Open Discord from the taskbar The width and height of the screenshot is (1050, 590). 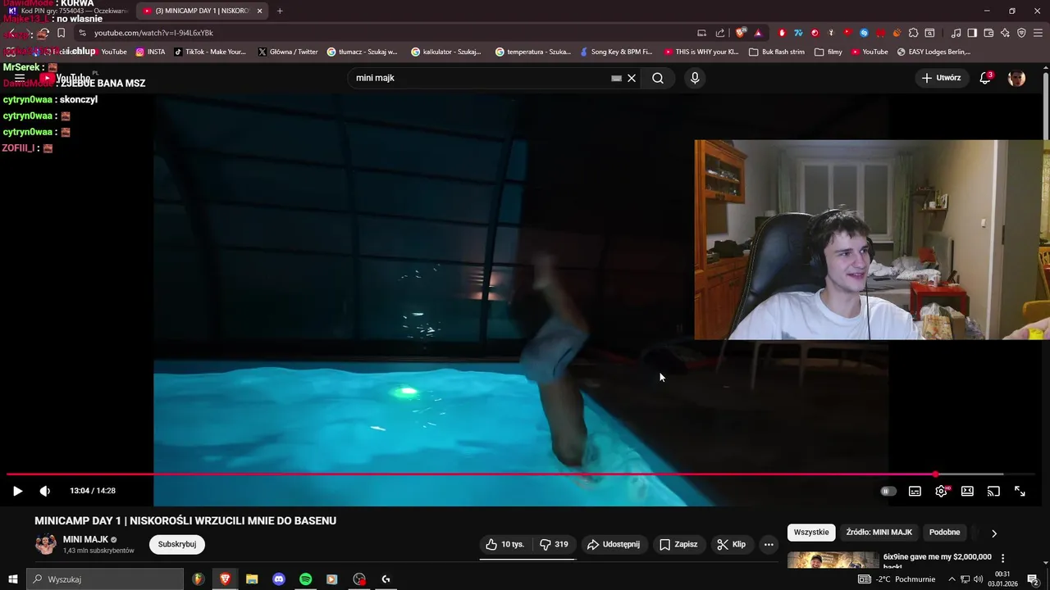tap(279, 579)
